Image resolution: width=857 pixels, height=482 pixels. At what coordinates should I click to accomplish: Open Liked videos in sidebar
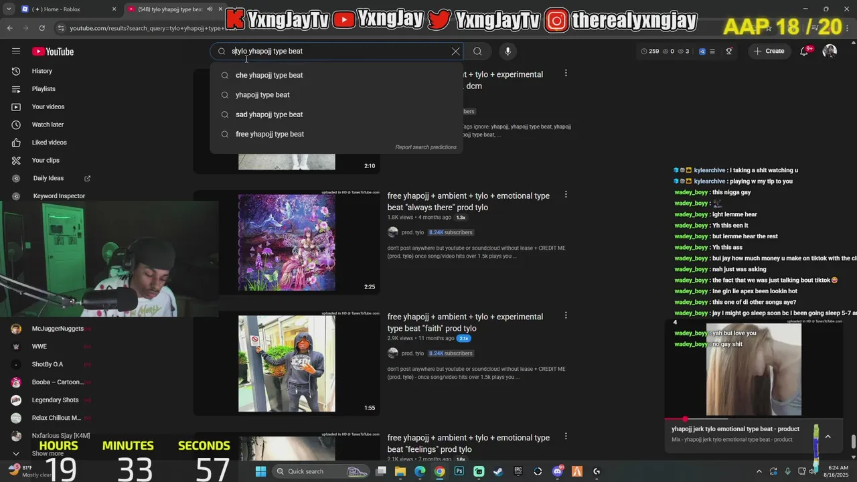(x=49, y=143)
